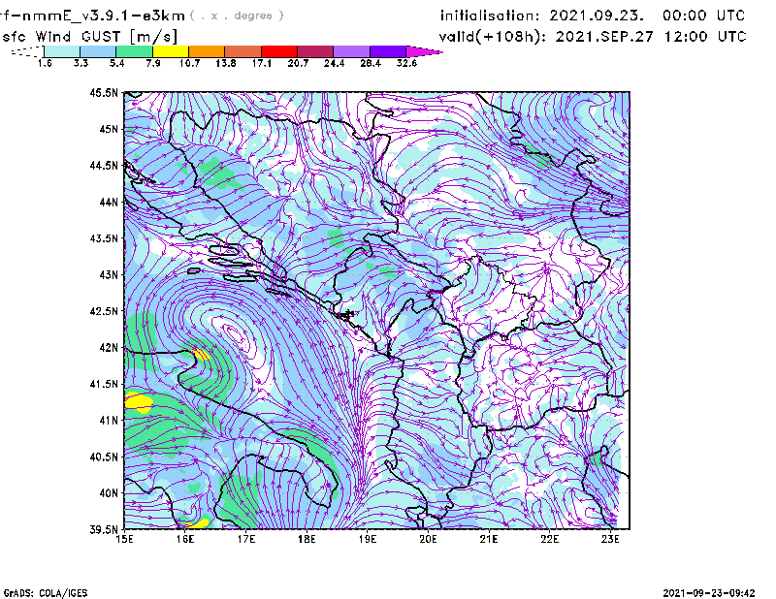Click the crimson 20.7–24.4 legend swatch

[x=315, y=51]
